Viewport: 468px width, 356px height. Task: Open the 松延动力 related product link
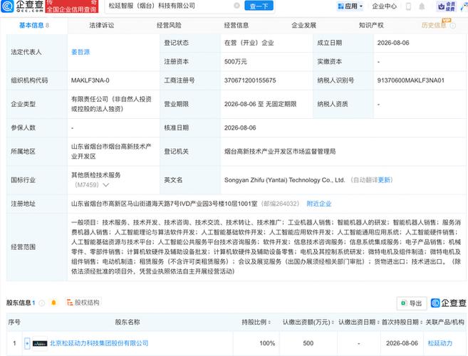(440, 343)
